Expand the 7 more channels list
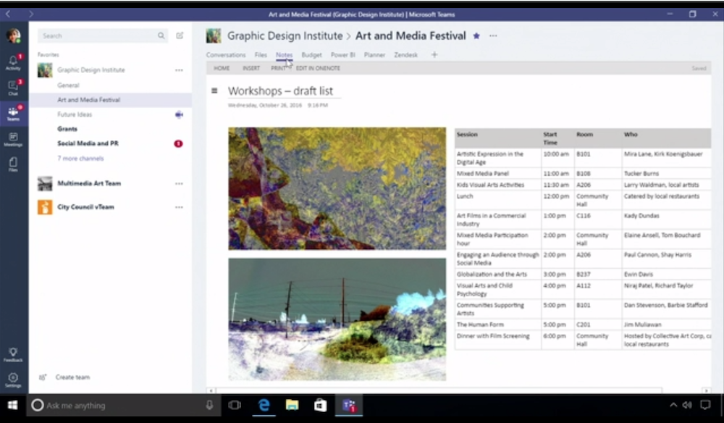 [x=80, y=158]
